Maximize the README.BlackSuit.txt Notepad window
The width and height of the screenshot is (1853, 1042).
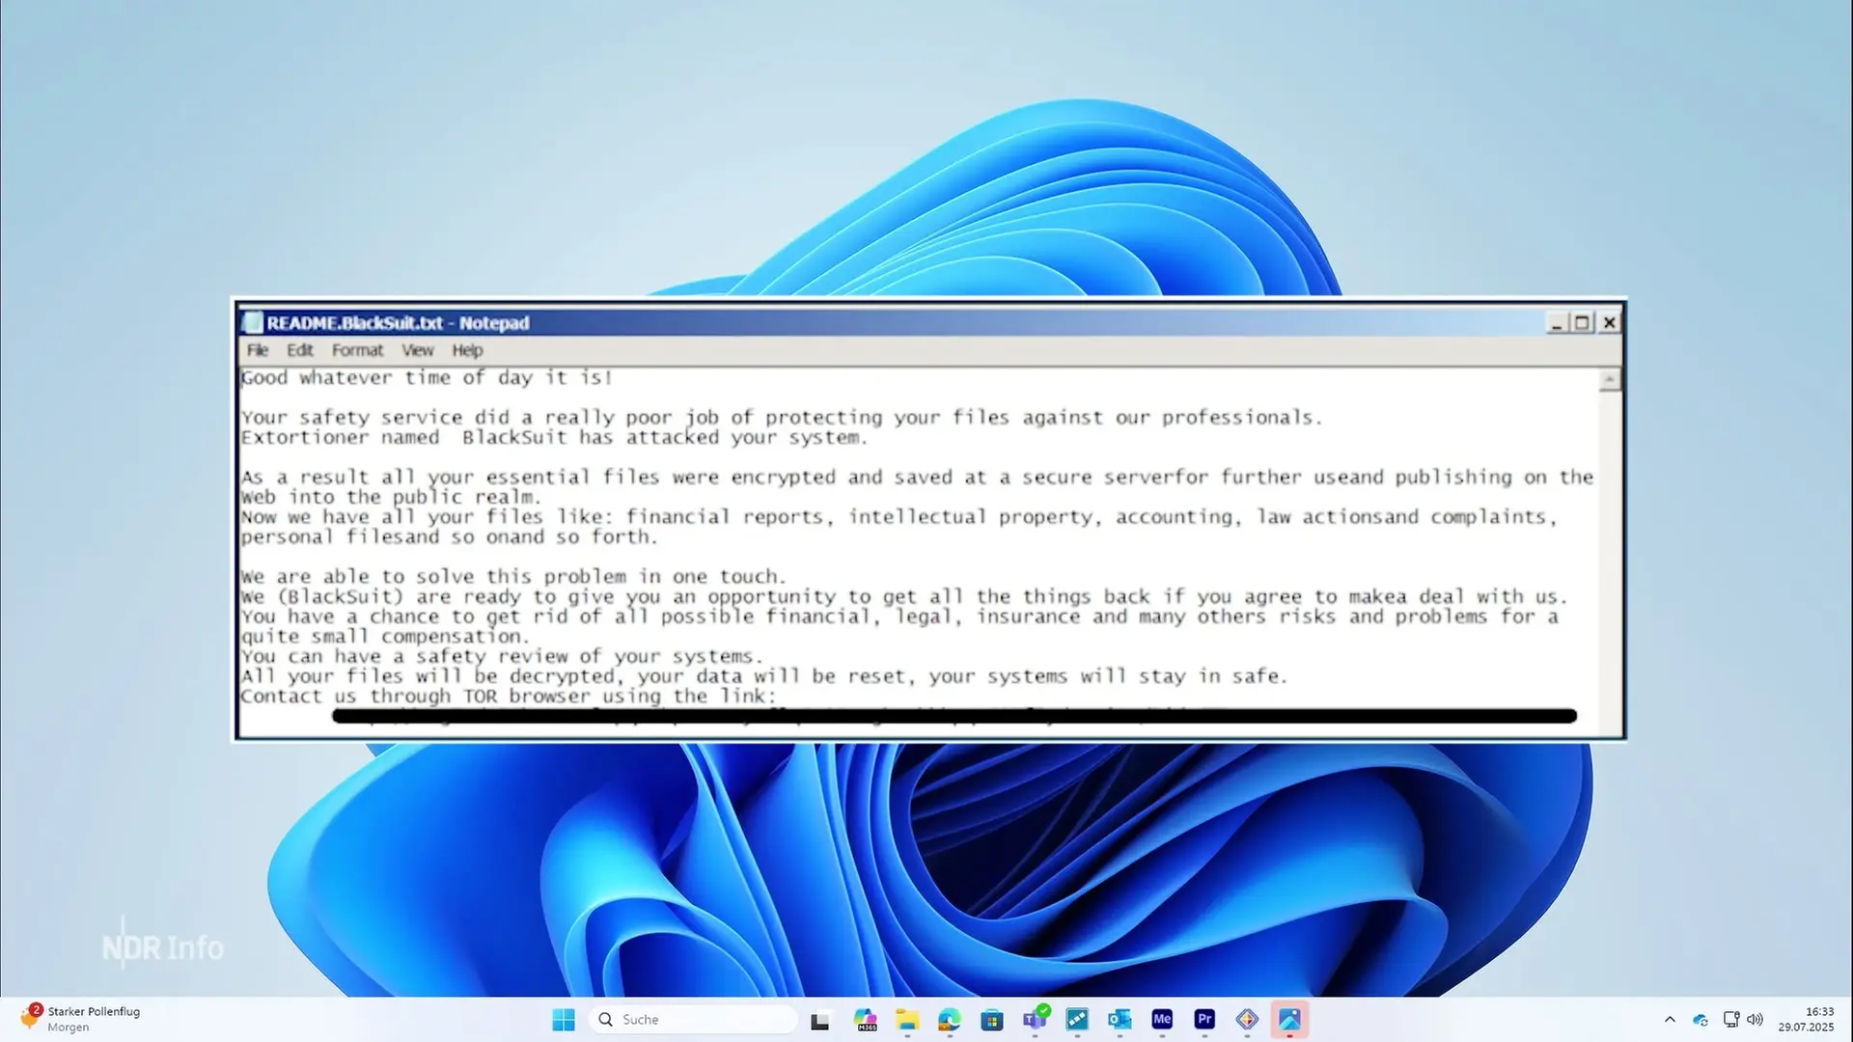(1582, 323)
